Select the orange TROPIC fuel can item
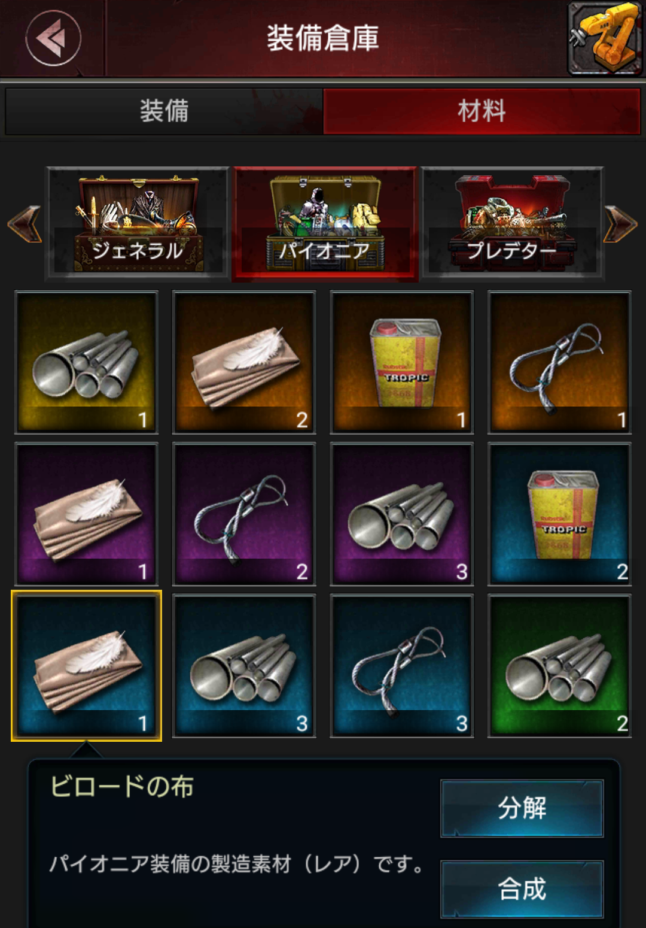This screenshot has height=928, width=646. pyautogui.click(x=402, y=362)
